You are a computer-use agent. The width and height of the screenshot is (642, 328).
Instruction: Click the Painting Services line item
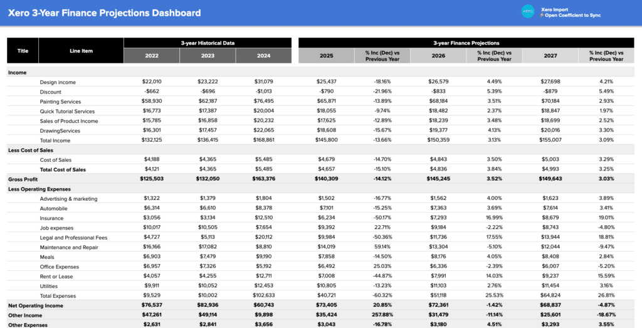click(61, 102)
